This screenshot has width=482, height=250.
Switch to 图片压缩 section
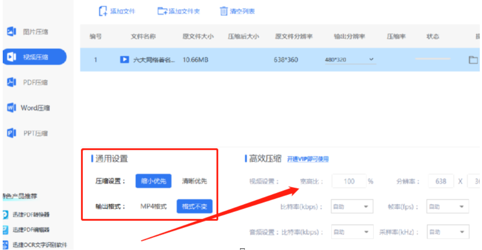[x=35, y=31]
